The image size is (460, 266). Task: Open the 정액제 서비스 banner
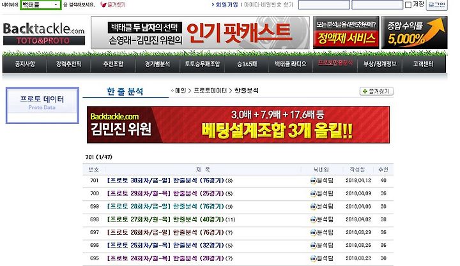(346, 33)
